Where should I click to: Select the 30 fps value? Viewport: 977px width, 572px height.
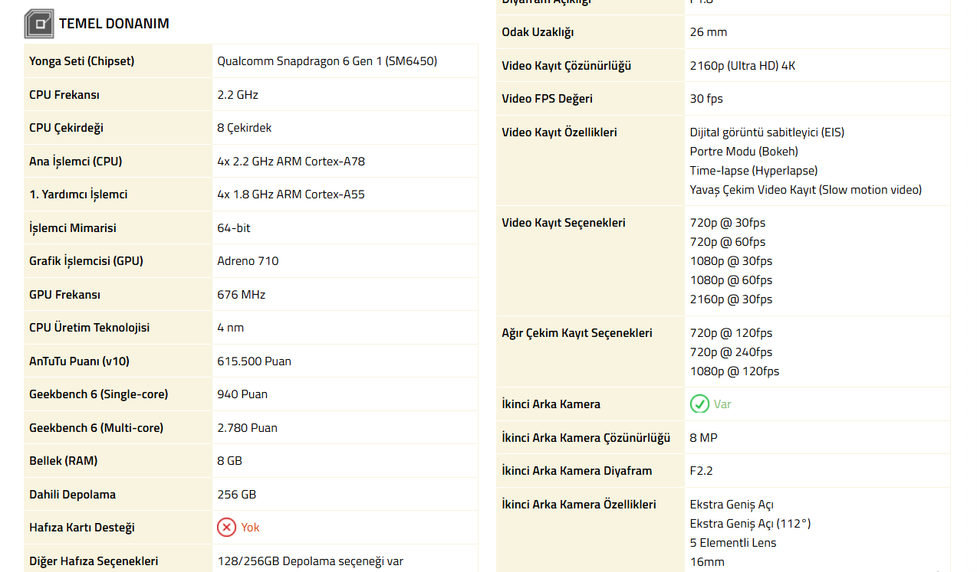point(706,99)
